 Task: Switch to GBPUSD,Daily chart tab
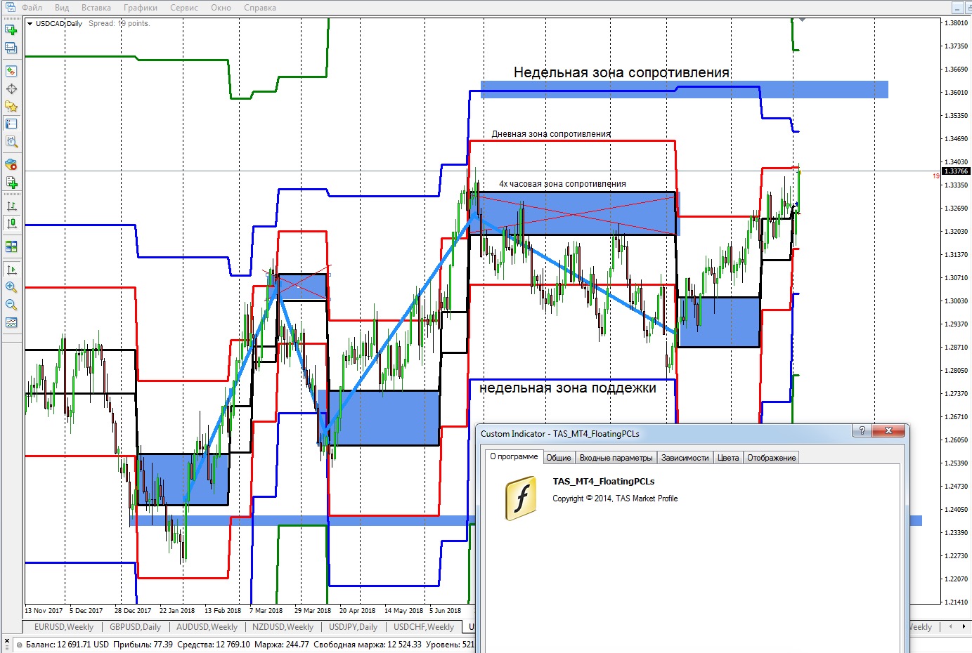(135, 627)
